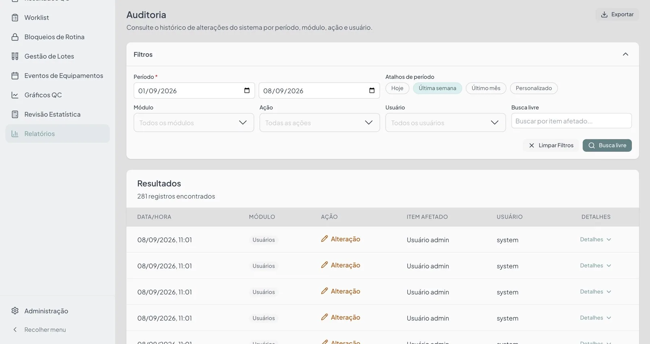Screen dimensions: 650x344
Task: Click the Revisão Estatística calculator icon
Action: click(x=15, y=115)
